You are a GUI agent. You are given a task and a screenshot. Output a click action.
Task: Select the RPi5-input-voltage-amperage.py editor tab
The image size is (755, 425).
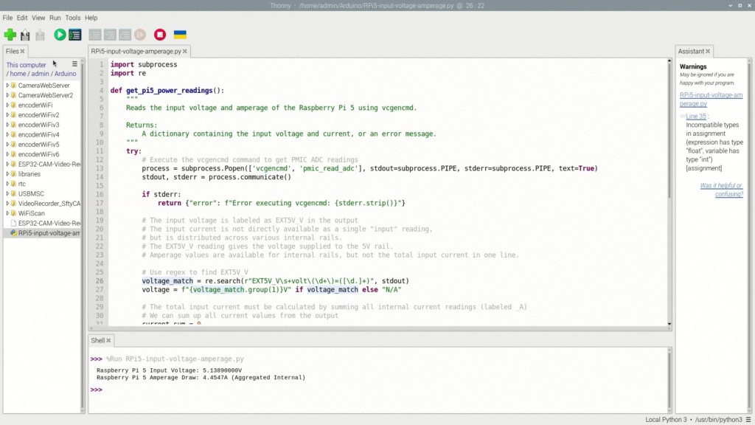[x=136, y=52]
